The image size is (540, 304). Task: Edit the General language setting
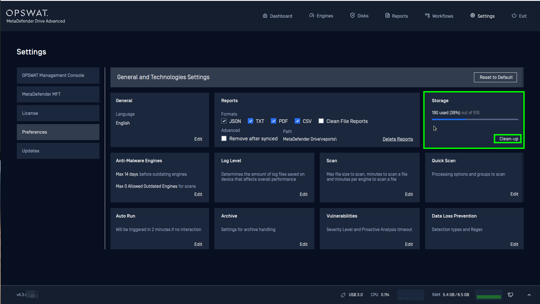click(198, 139)
